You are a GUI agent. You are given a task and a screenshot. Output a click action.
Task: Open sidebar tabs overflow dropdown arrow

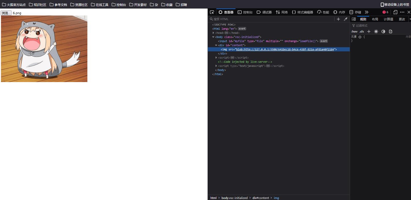click(410, 19)
